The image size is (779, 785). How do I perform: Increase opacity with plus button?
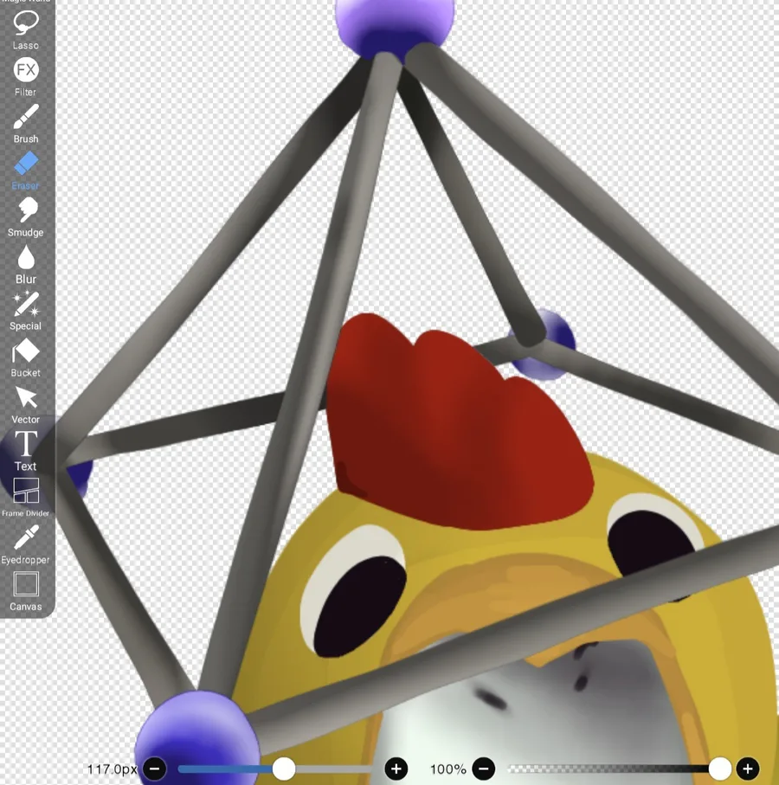pos(748,769)
